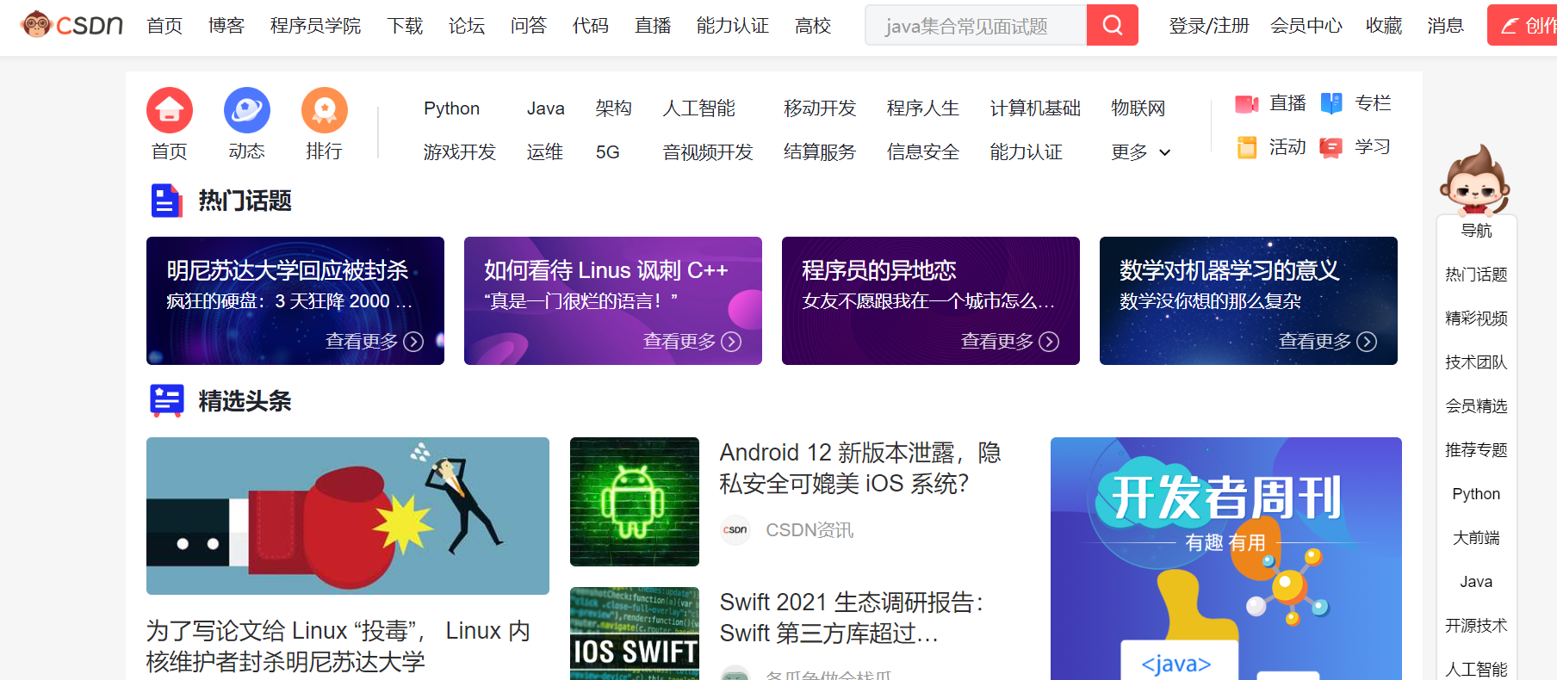Screen dimensions: 1557x680
Task: Jump to 精彩视频 in side navigation
Action: 1476,318
